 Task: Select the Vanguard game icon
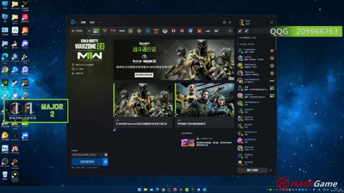104,31
